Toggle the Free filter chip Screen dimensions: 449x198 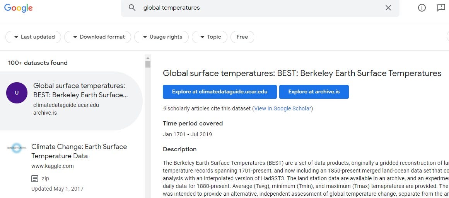[242, 37]
